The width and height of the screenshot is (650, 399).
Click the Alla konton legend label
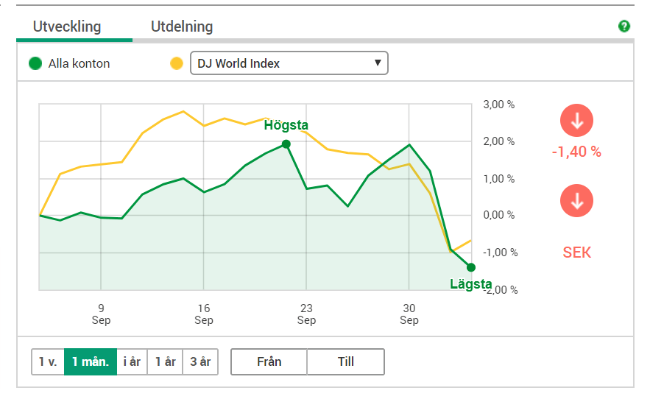79,63
